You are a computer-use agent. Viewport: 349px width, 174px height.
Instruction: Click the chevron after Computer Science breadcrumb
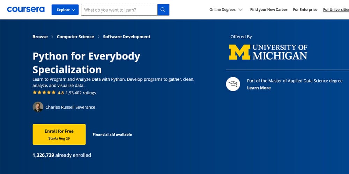coord(98,37)
